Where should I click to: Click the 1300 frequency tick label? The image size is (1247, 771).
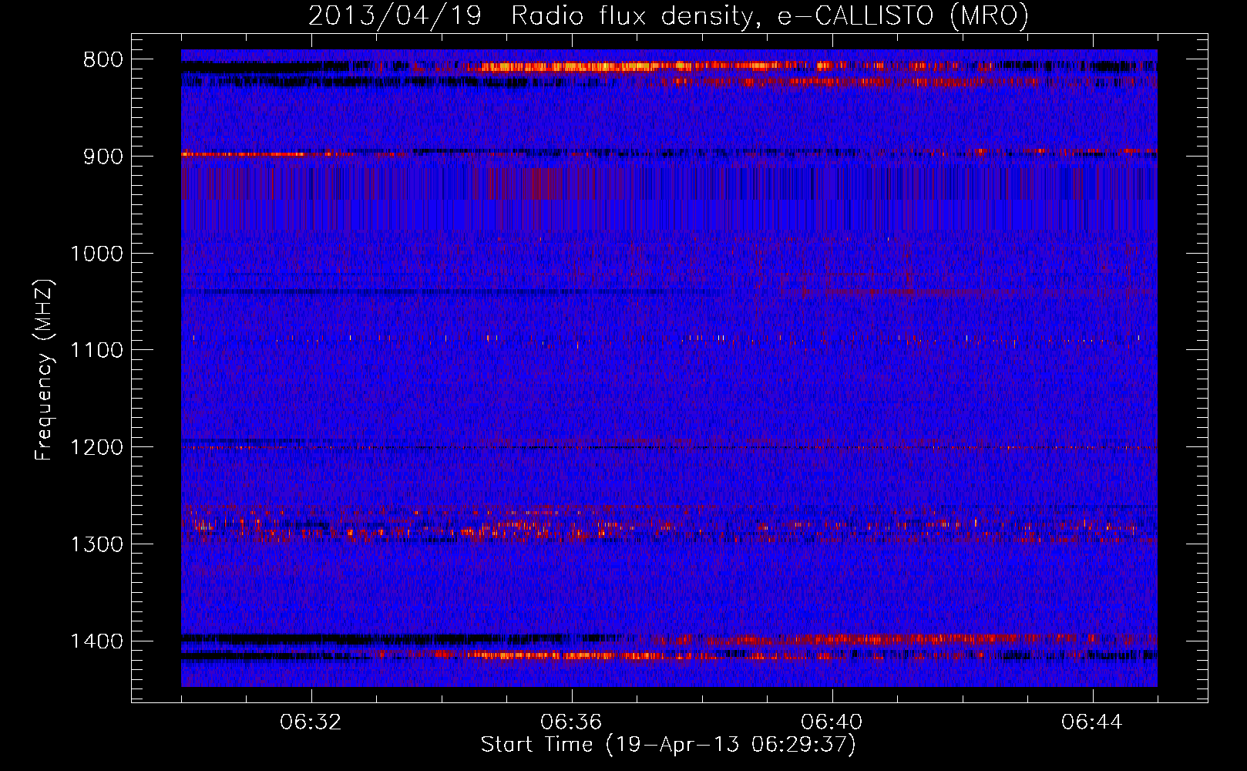point(96,544)
